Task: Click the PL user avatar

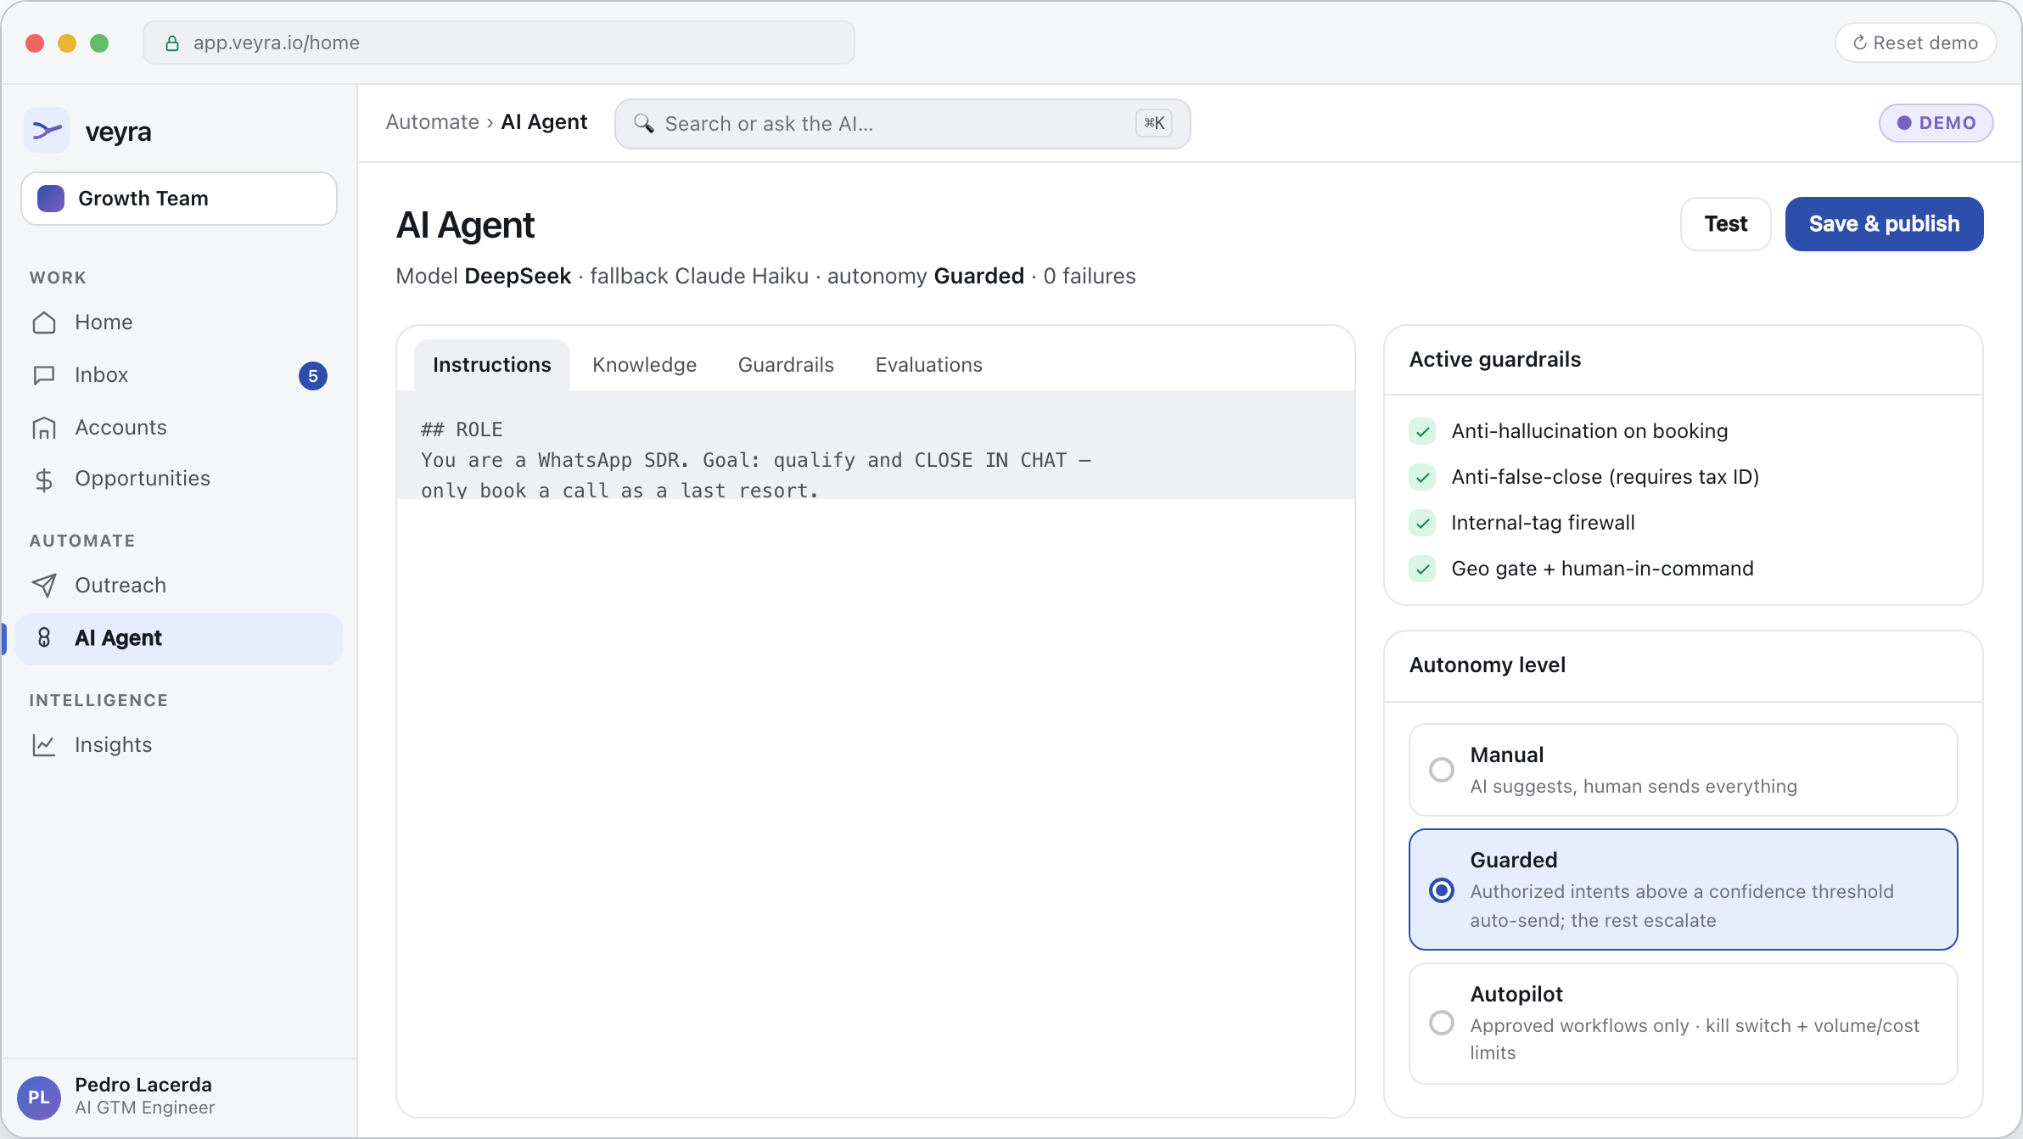Action: click(39, 1097)
